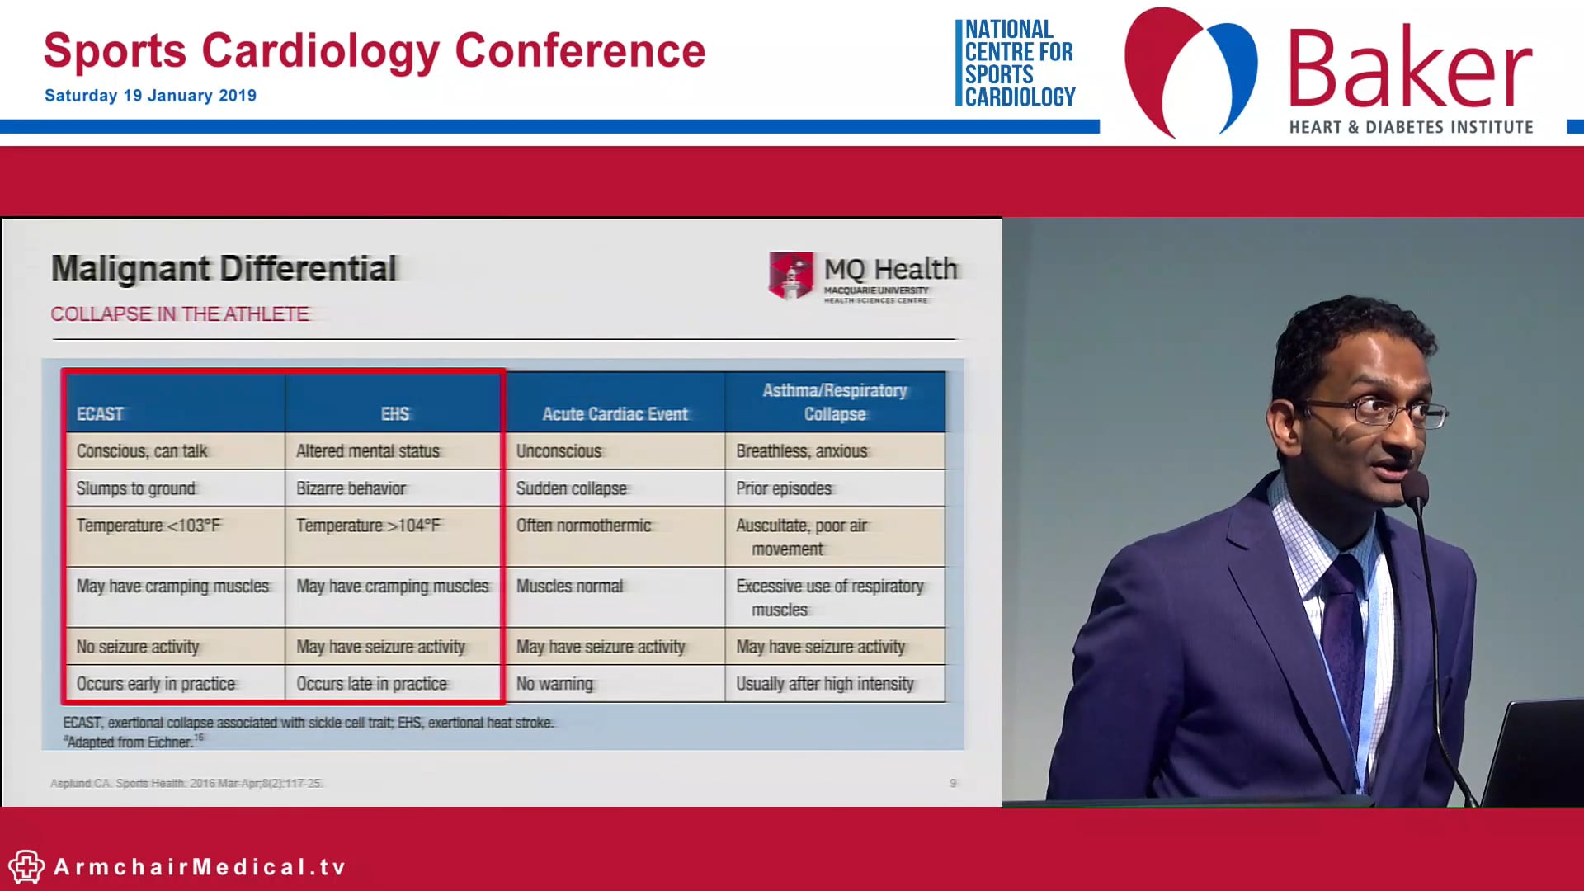Click the Asthma/Respiratory Collapse header
The width and height of the screenshot is (1584, 891).
click(x=834, y=402)
